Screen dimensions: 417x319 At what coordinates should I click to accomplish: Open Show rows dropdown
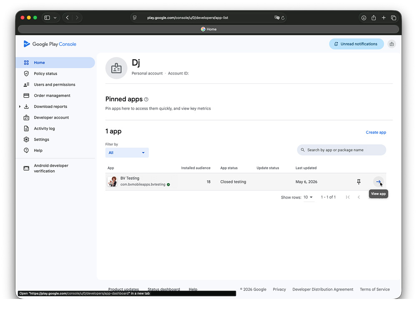[308, 197]
